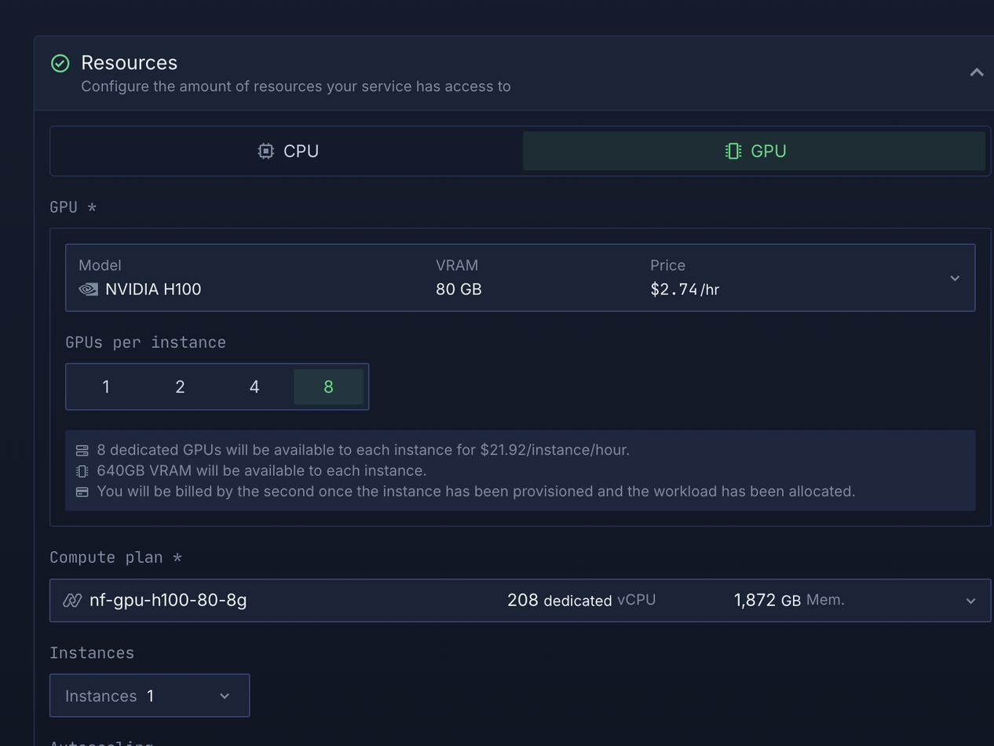Viewport: 994px width, 746px height.
Task: Click the CPU chip icon
Action: (266, 151)
